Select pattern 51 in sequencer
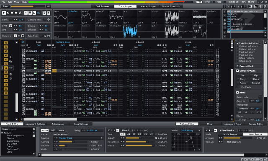This screenshot has width=268, height=161. [6, 68]
